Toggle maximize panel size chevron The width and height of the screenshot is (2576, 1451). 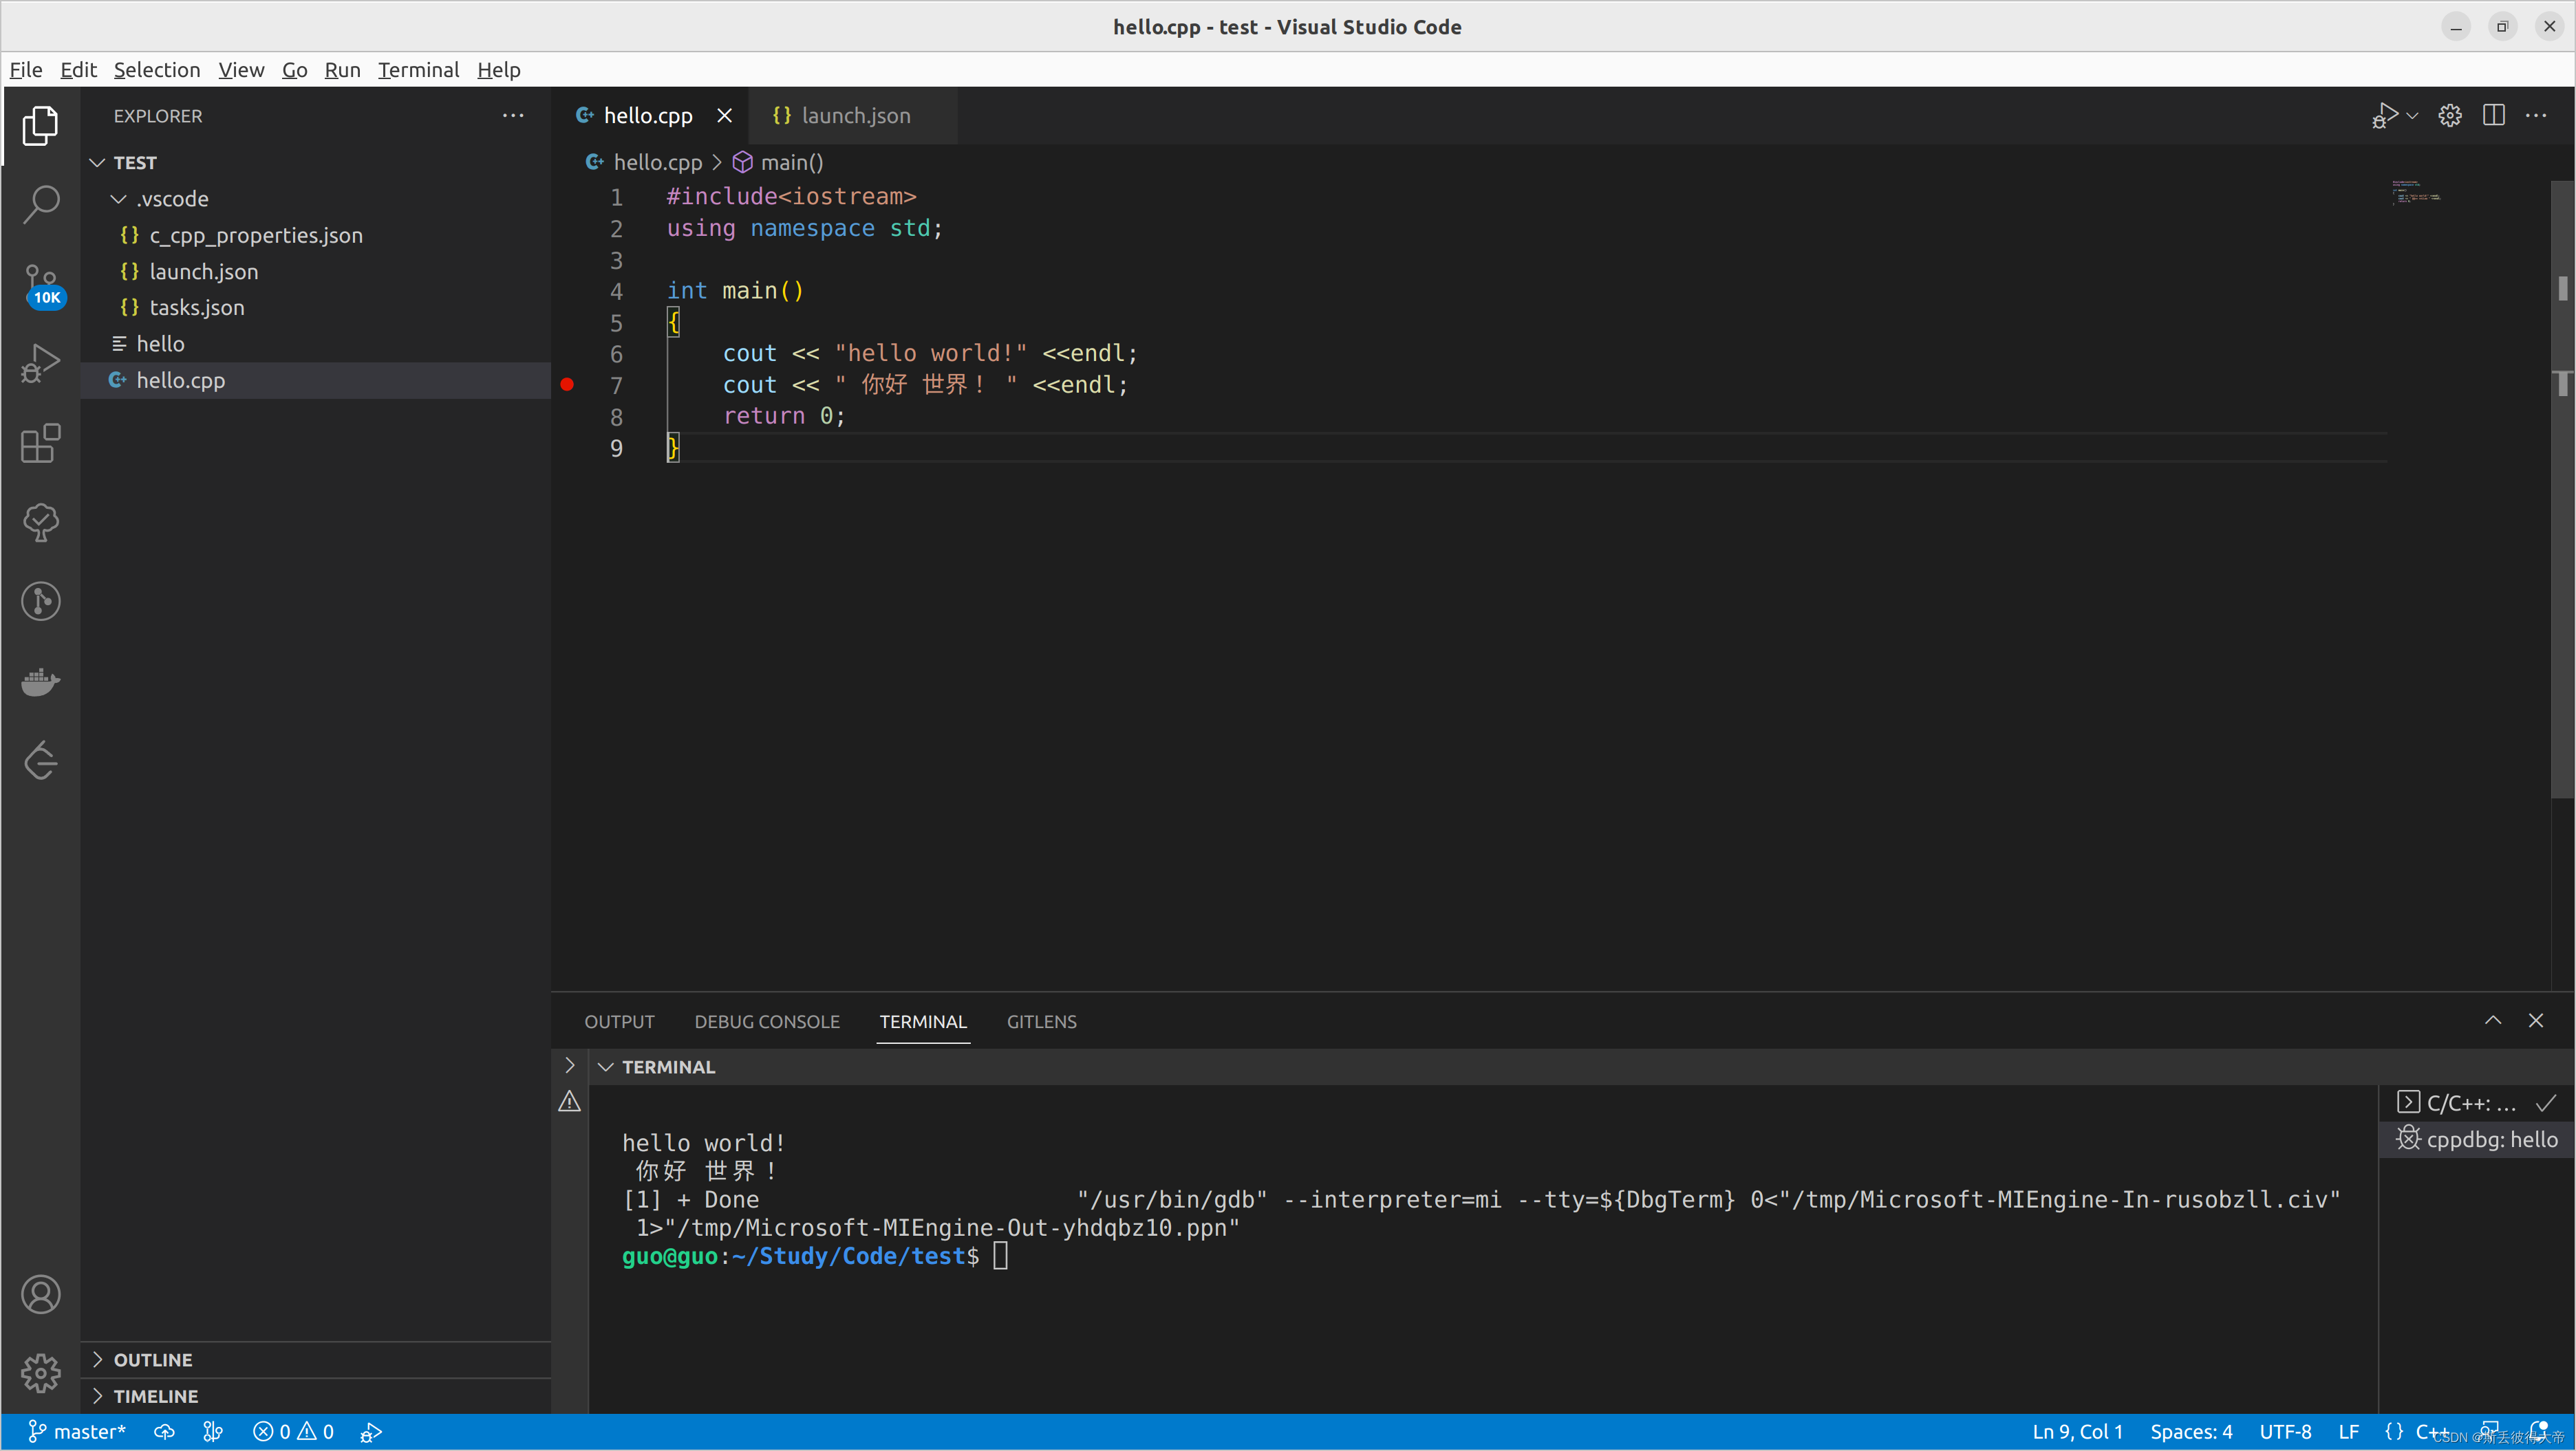tap(2492, 1021)
